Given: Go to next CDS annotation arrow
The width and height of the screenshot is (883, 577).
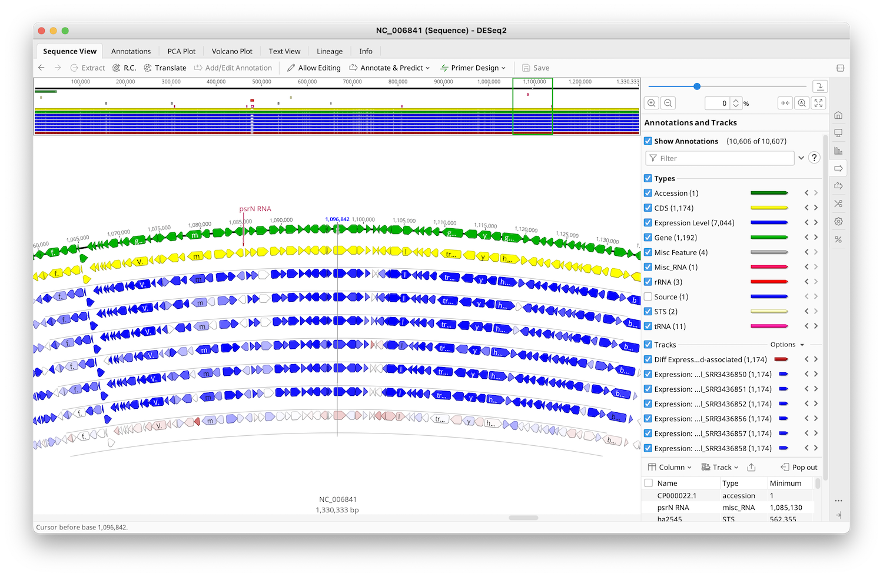Looking at the screenshot, I should tap(816, 208).
